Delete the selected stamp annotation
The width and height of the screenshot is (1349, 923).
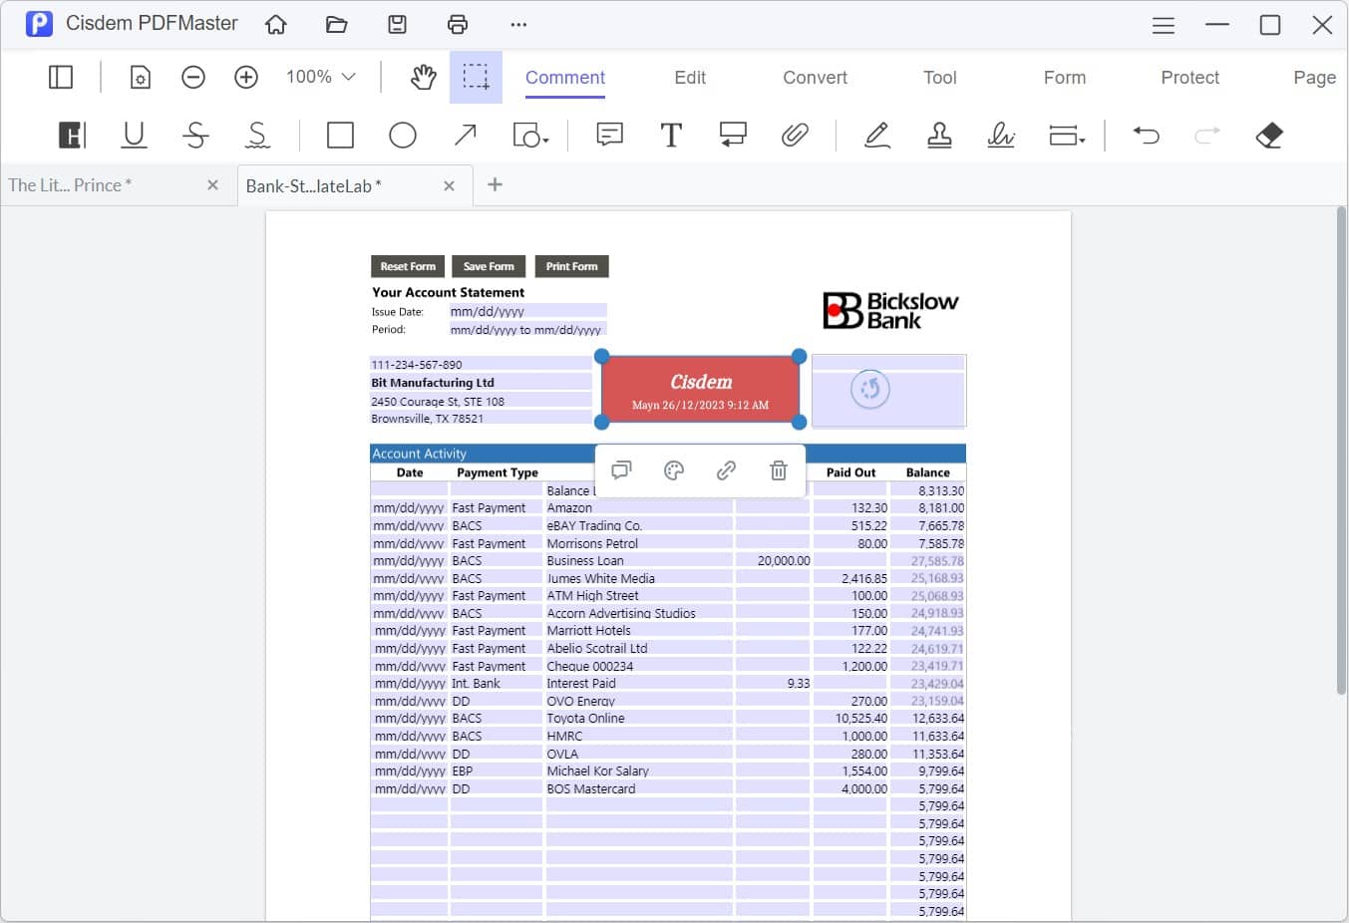click(x=779, y=470)
